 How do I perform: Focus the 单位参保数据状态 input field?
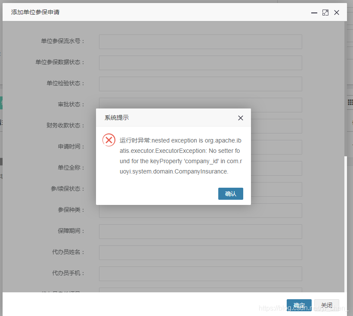200,63
